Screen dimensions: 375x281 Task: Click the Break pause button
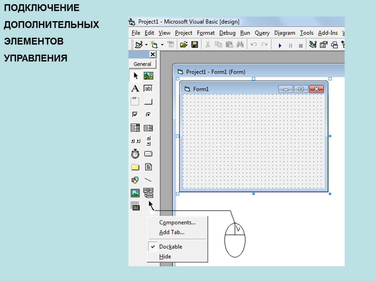pyautogui.click(x=290, y=46)
